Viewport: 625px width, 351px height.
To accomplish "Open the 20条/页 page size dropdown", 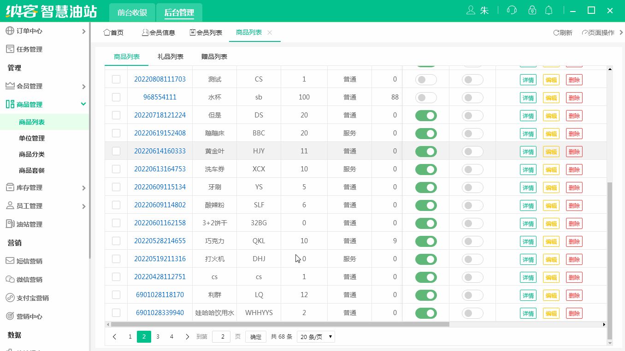I will [x=316, y=337].
